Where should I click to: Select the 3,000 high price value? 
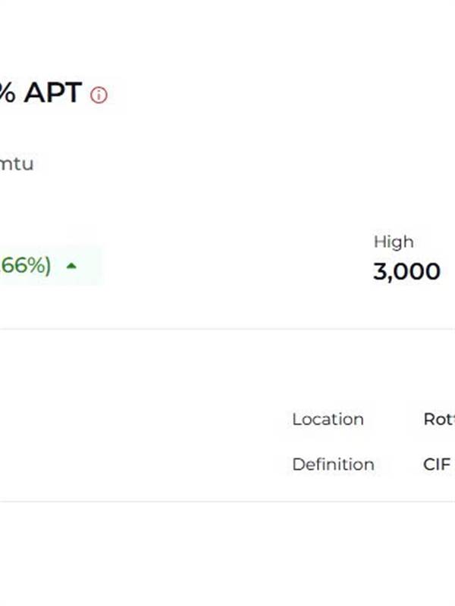tap(406, 272)
